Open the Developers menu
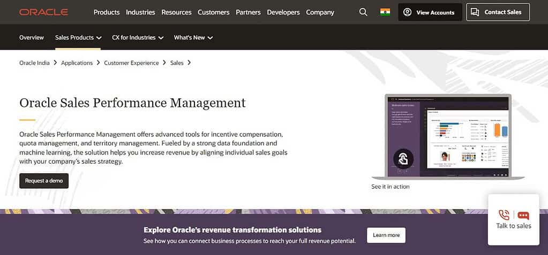The width and height of the screenshot is (548, 255). click(283, 12)
